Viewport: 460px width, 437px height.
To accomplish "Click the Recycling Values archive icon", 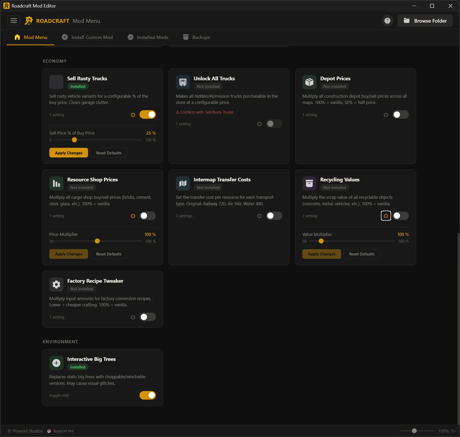I will click(309, 183).
